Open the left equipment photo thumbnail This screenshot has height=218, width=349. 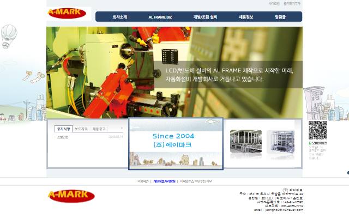pos(246,142)
